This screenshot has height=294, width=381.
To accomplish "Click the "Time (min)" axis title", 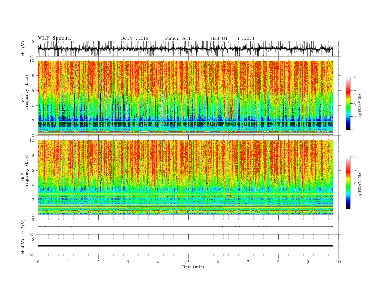I will 192,267.
